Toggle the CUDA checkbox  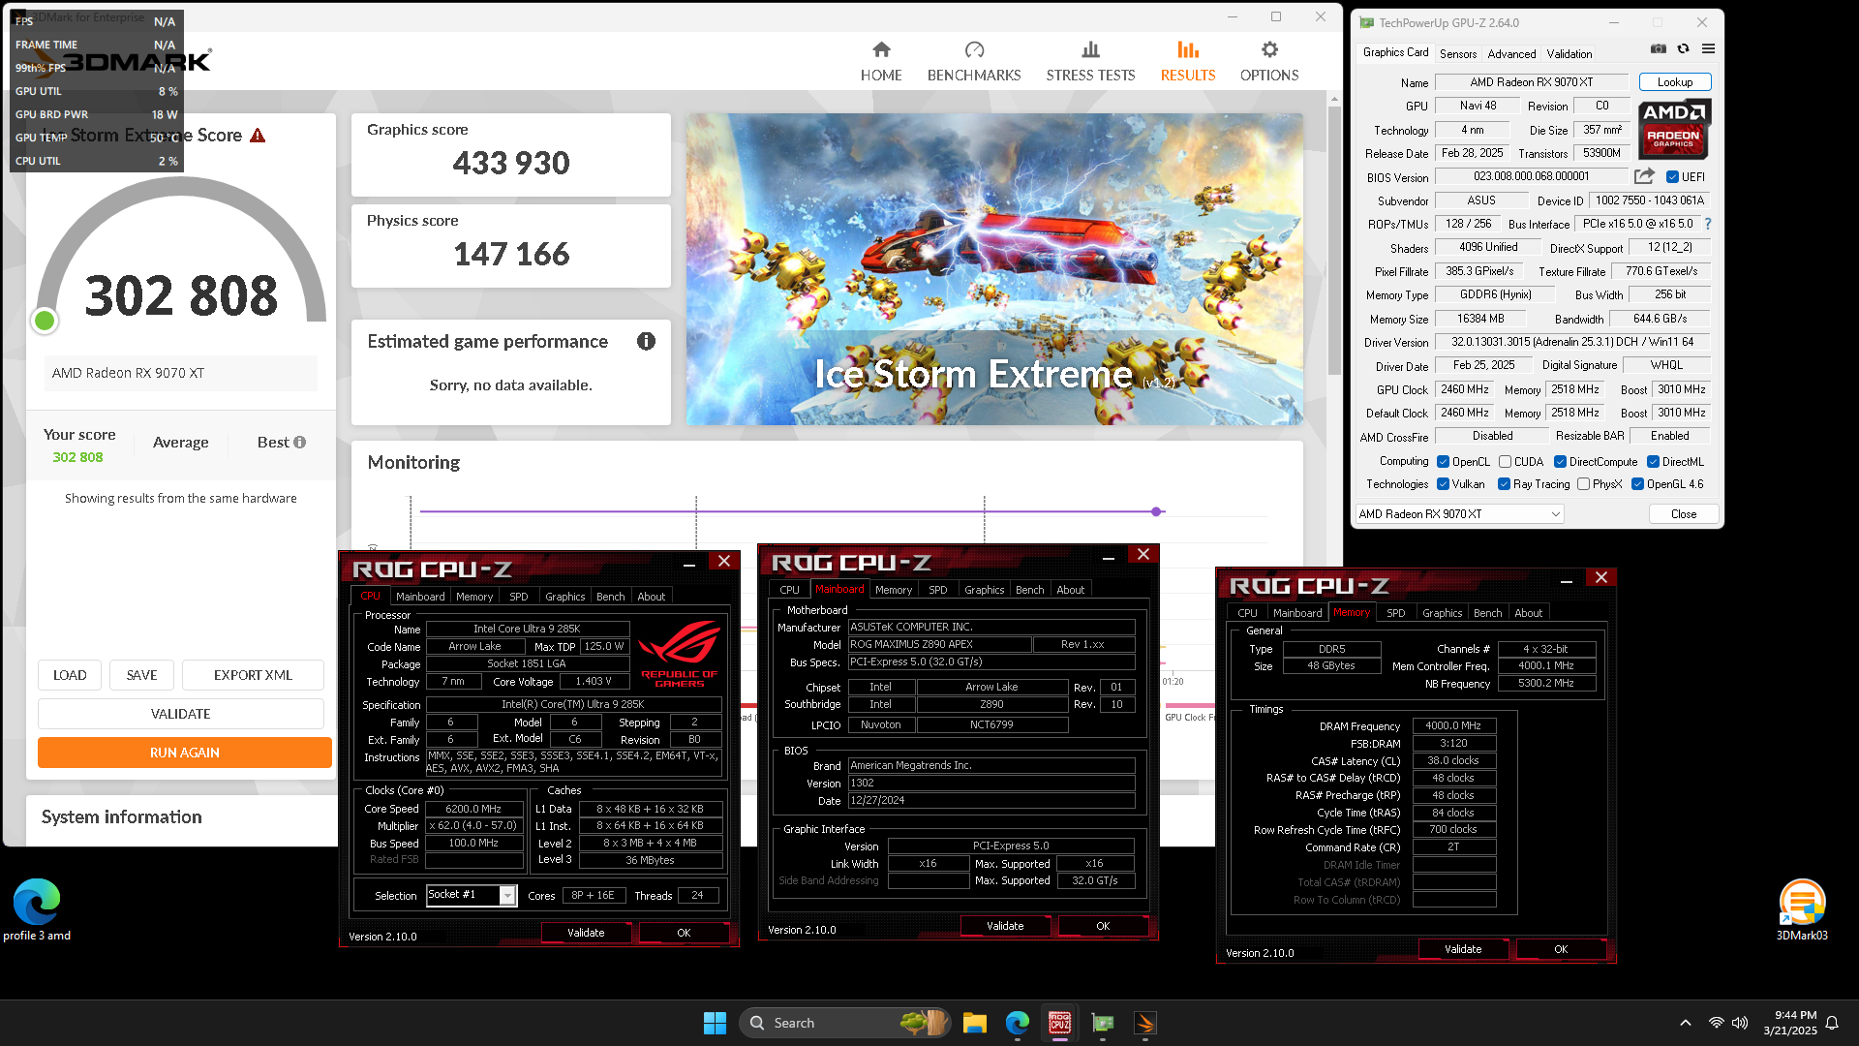tap(1505, 462)
